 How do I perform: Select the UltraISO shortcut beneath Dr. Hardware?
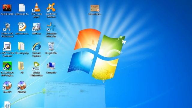(x=7, y=85)
